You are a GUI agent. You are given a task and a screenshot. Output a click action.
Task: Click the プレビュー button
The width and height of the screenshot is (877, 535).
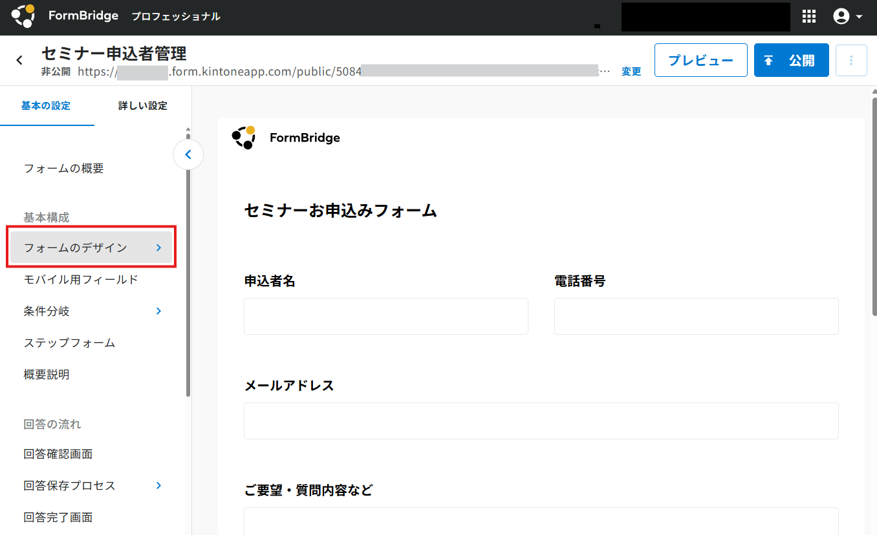701,60
